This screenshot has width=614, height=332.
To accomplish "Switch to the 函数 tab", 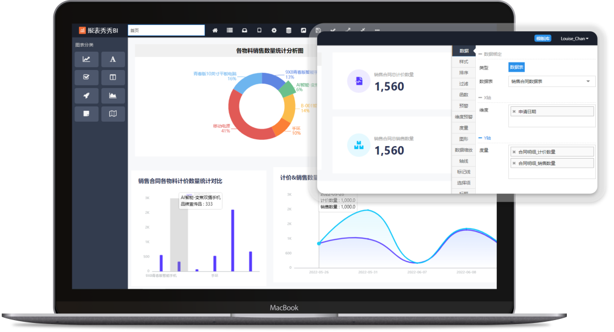I will pyautogui.click(x=464, y=95).
